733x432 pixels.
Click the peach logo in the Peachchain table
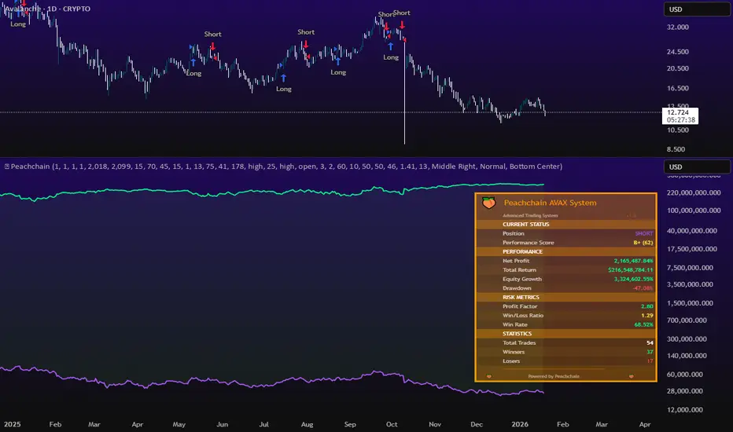tap(488, 203)
